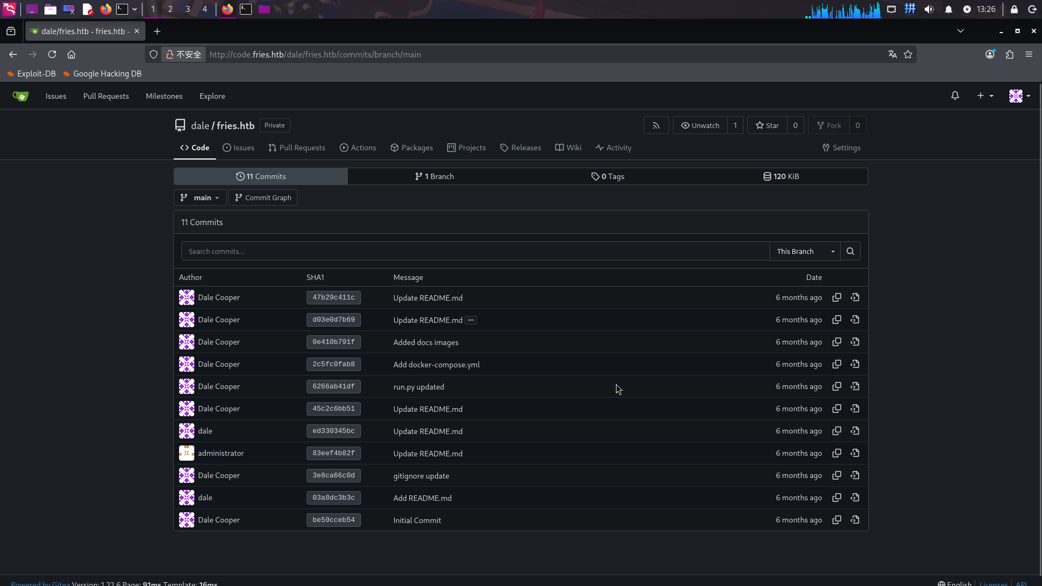Open the repository Settings tab
The width and height of the screenshot is (1042, 586).
click(841, 148)
